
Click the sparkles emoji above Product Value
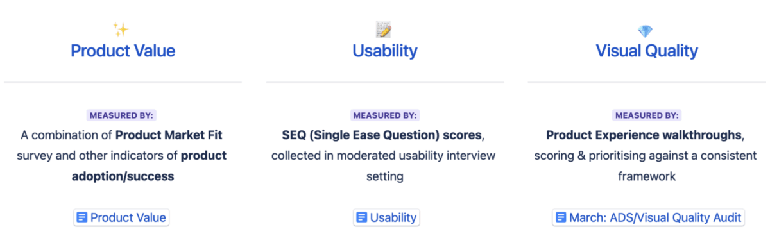coord(121,30)
